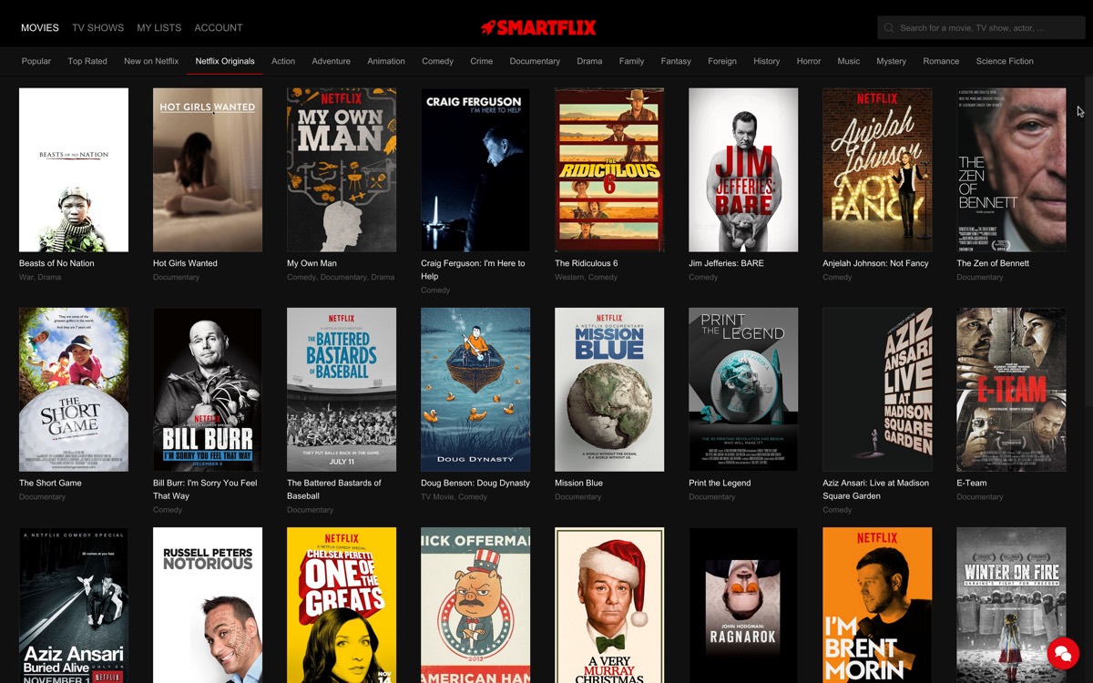The height and width of the screenshot is (683, 1093).
Task: Choose the Horror genre tab
Action: [809, 61]
